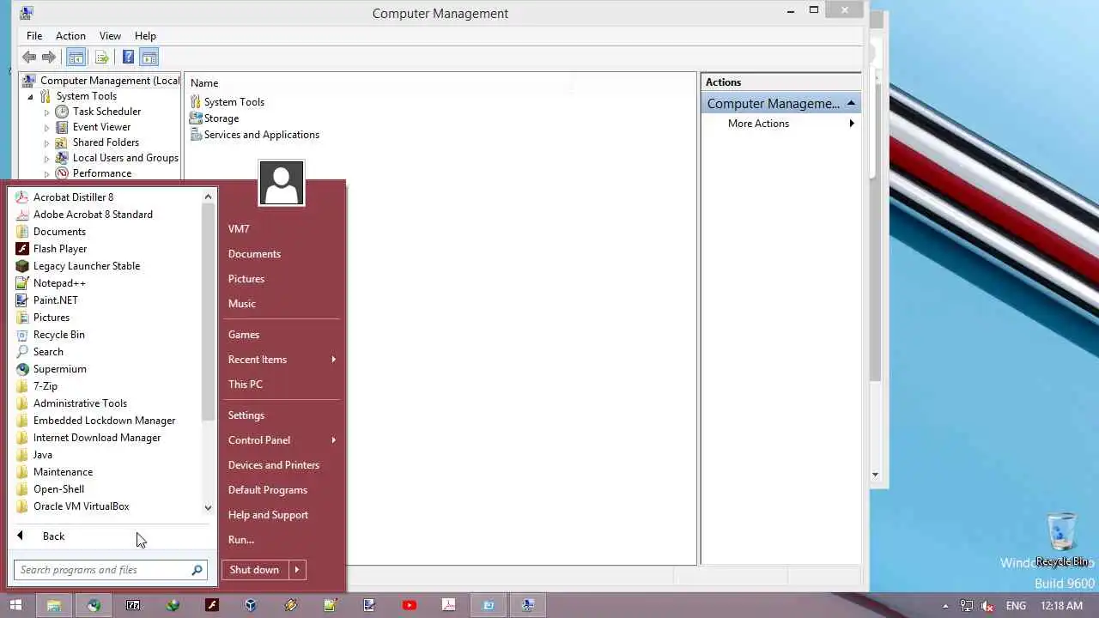Expand the Task Scheduler node
1099x618 pixels.
[x=47, y=112]
